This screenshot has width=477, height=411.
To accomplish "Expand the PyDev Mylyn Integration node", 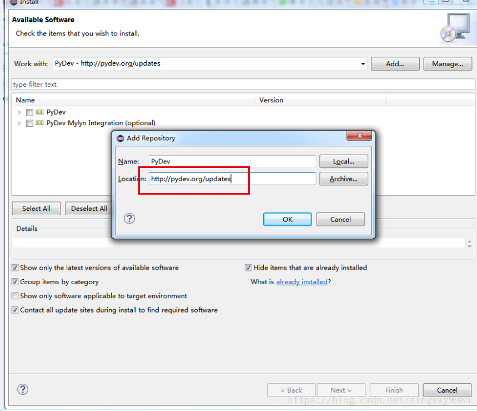I will (x=19, y=123).
